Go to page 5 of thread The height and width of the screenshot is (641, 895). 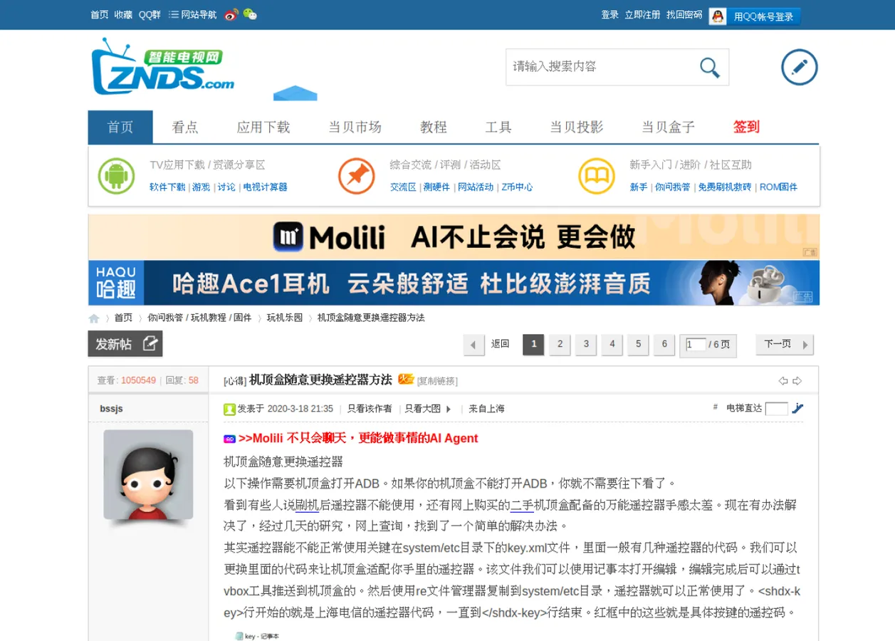pyautogui.click(x=638, y=345)
